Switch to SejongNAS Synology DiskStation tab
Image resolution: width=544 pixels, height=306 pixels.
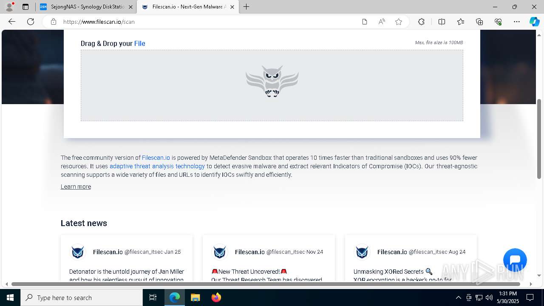(x=86, y=7)
